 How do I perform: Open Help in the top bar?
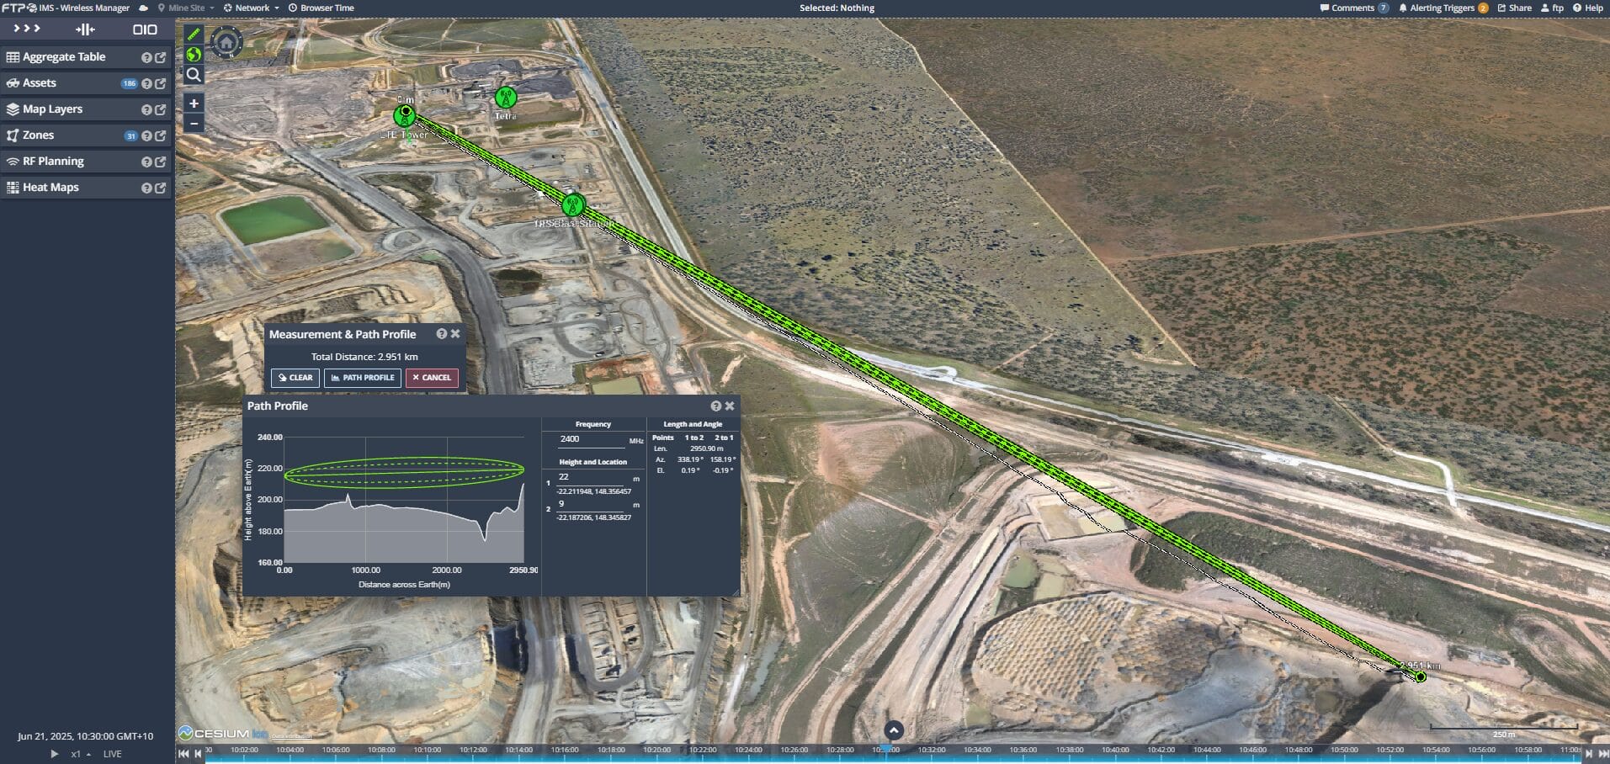click(x=1591, y=8)
